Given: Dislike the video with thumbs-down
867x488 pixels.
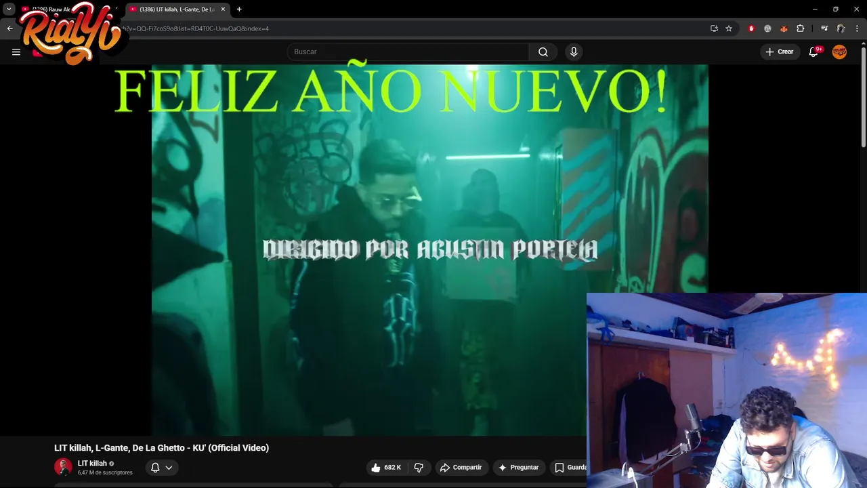Looking at the screenshot, I should click(x=419, y=468).
